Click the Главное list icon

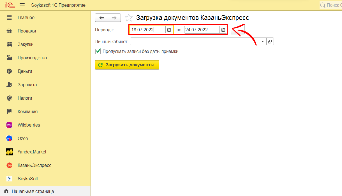[x=9, y=18]
